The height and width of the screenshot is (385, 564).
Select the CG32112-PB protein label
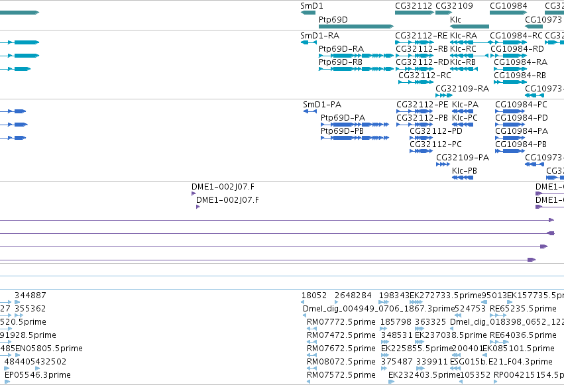(x=422, y=118)
